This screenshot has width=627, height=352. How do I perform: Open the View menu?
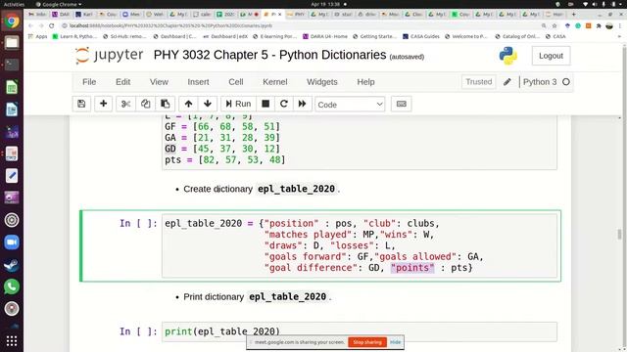[x=159, y=82]
